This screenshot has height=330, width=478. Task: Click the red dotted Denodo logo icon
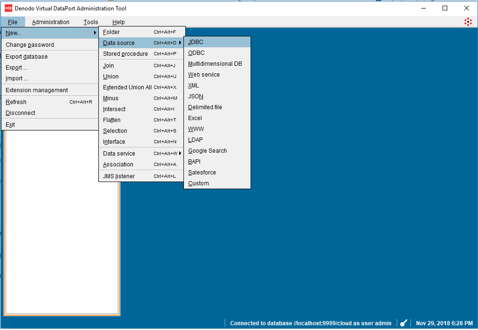pyautogui.click(x=468, y=22)
